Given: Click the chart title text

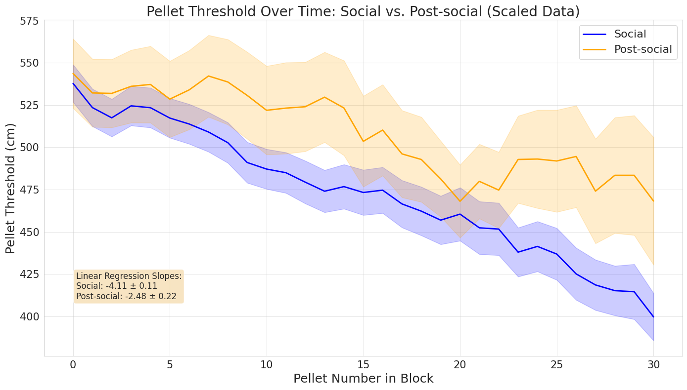Looking at the screenshot, I should (x=363, y=11).
